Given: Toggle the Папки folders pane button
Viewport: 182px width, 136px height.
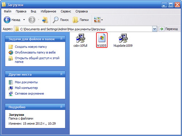Looking at the screenshot, I should point(80,20).
